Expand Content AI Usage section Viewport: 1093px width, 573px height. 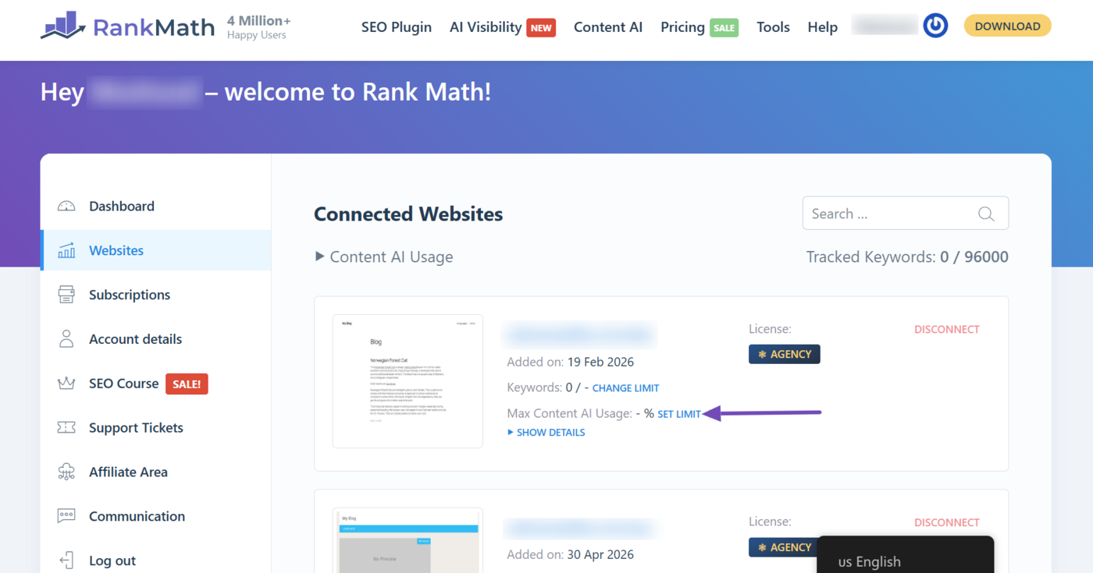click(383, 256)
